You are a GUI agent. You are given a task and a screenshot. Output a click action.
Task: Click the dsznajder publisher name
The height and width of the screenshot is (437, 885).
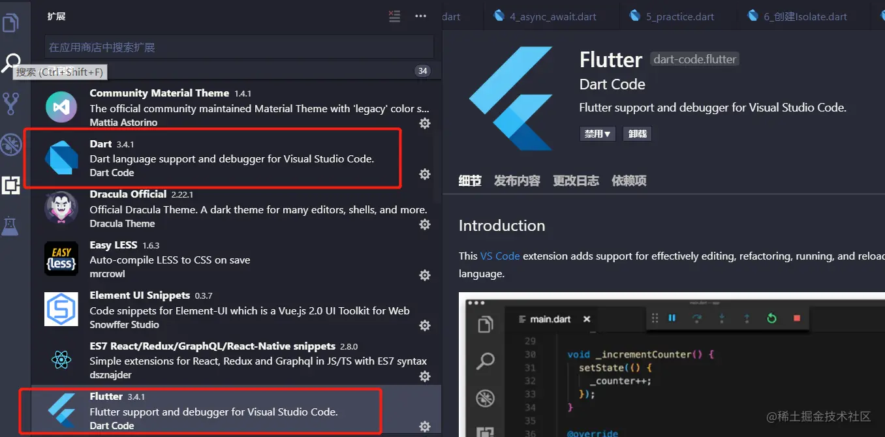point(112,376)
